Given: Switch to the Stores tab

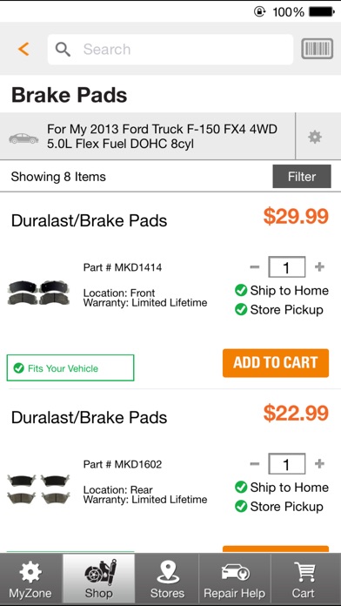Looking at the screenshot, I should coord(167,578).
